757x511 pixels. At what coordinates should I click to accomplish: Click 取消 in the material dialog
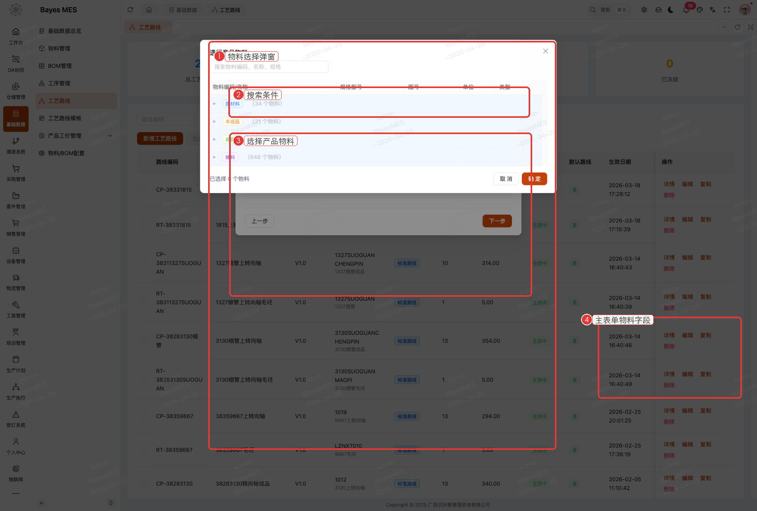pyautogui.click(x=506, y=179)
